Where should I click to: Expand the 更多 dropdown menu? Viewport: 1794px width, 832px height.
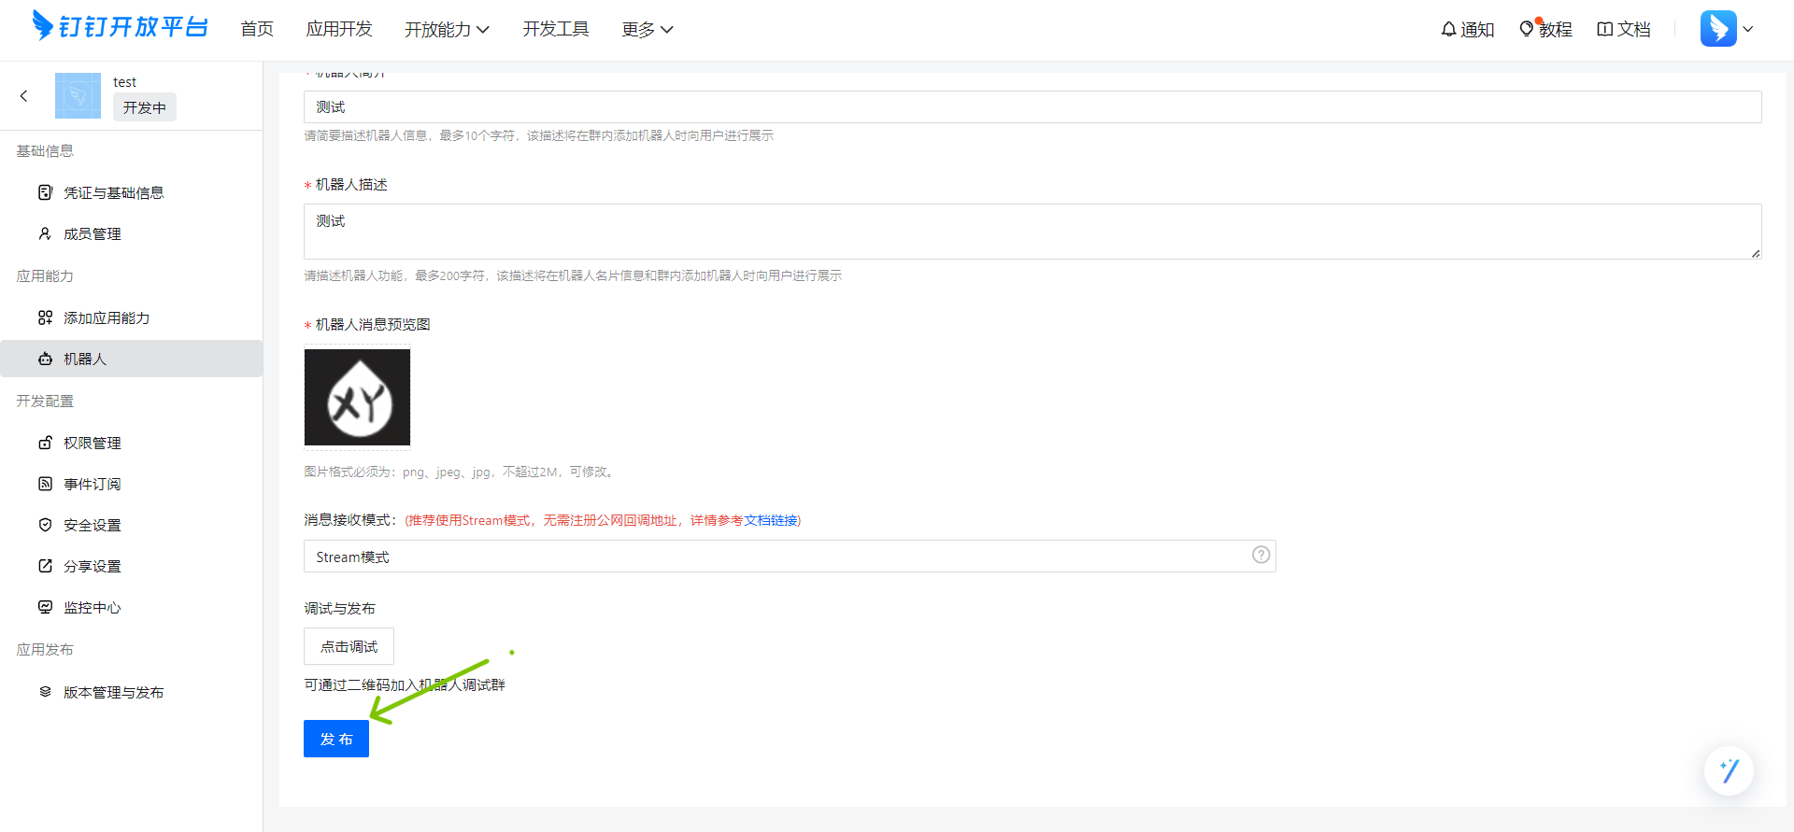(647, 30)
